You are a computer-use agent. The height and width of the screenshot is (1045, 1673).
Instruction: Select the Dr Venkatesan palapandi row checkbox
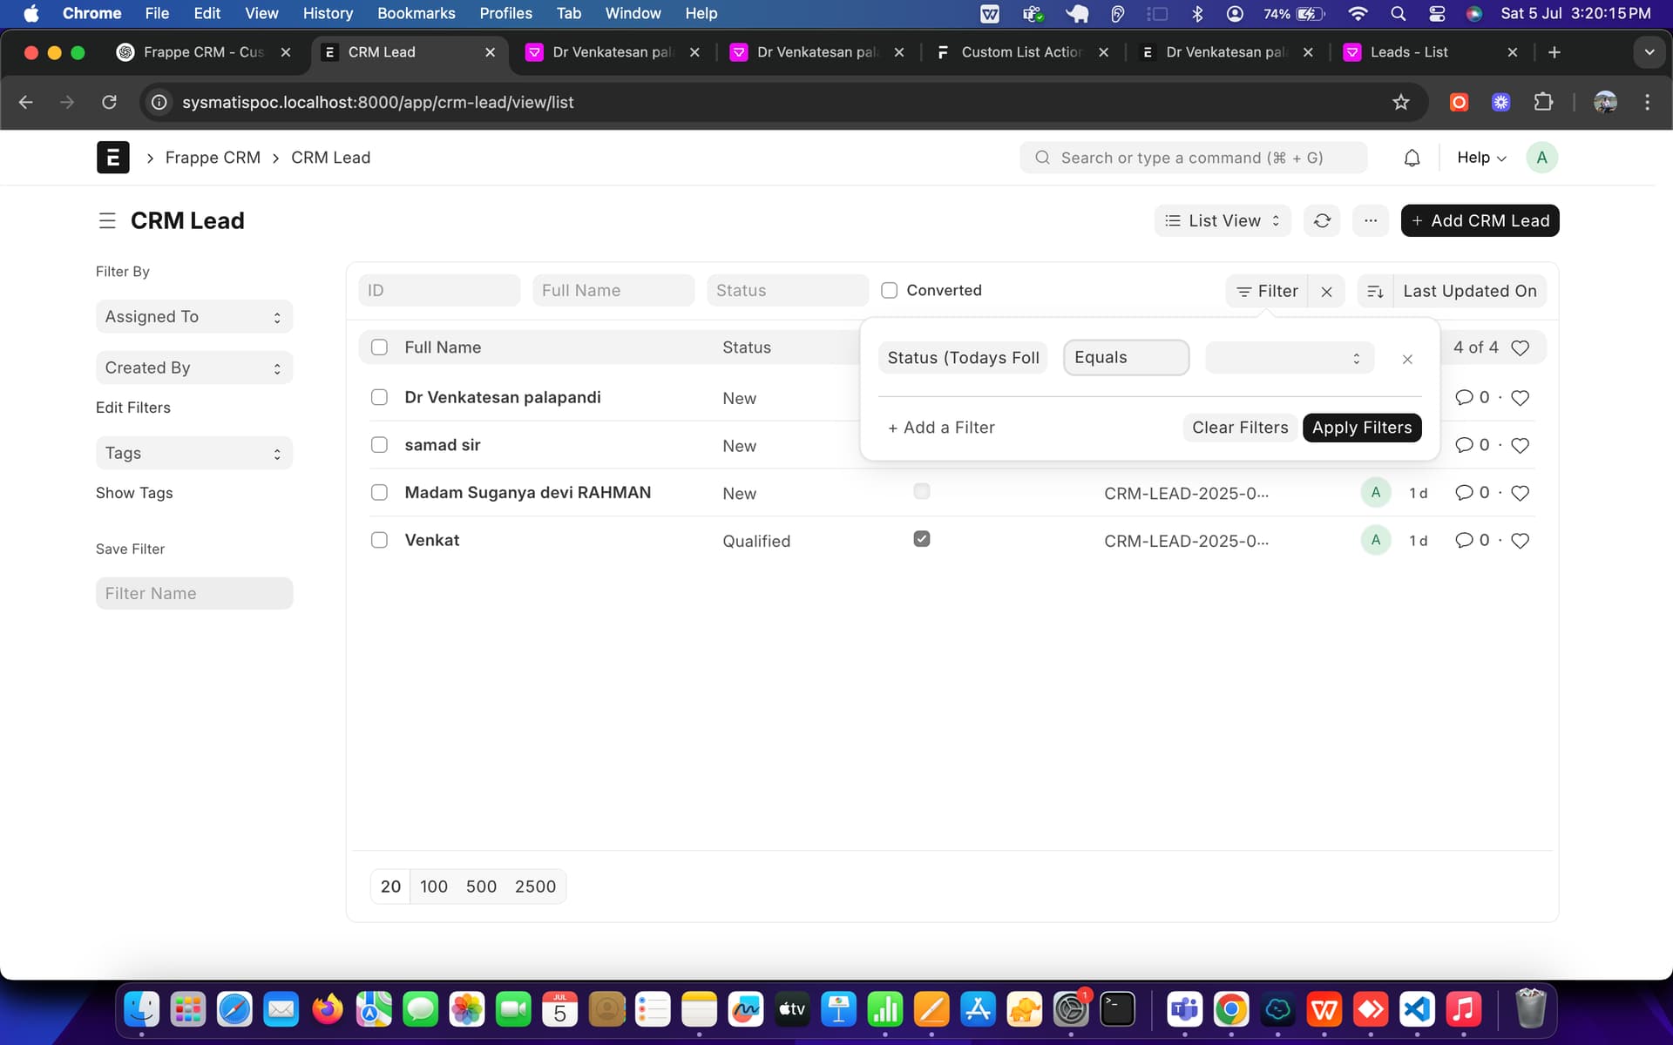[379, 397]
